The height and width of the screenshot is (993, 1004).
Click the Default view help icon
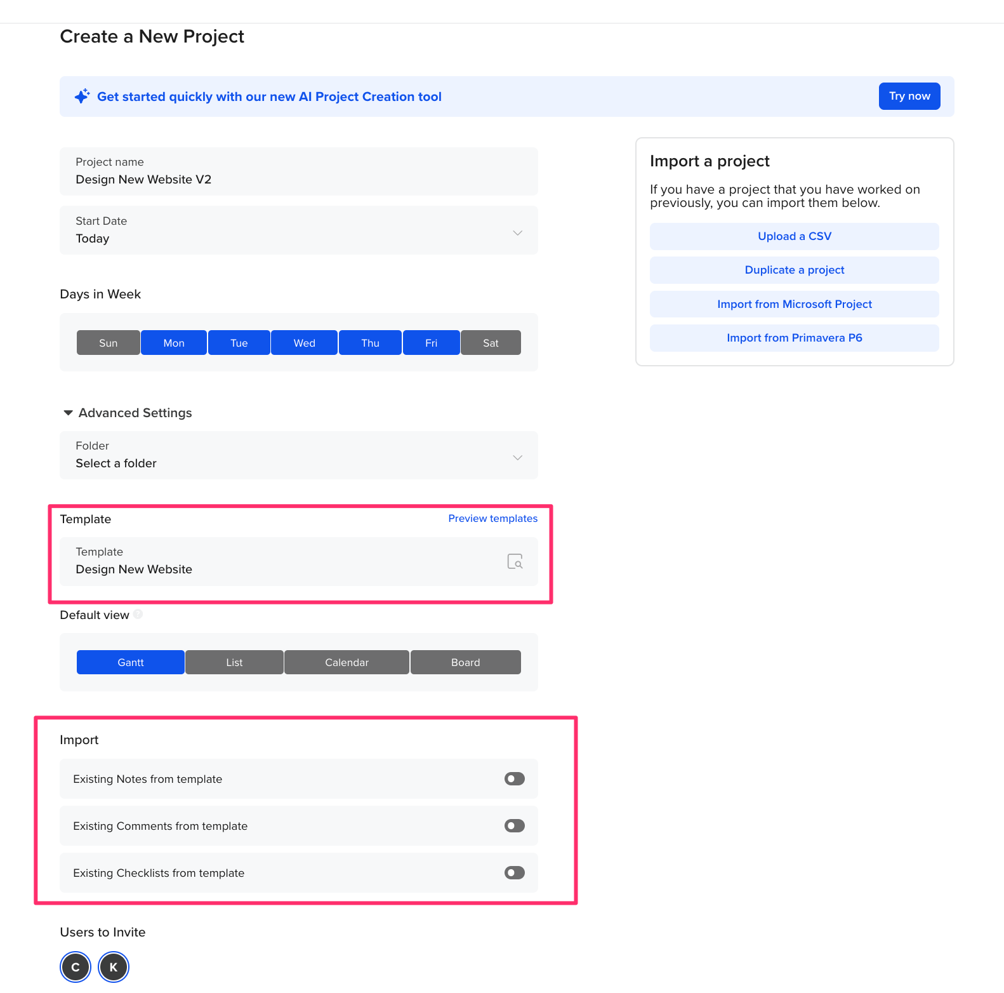[138, 614]
